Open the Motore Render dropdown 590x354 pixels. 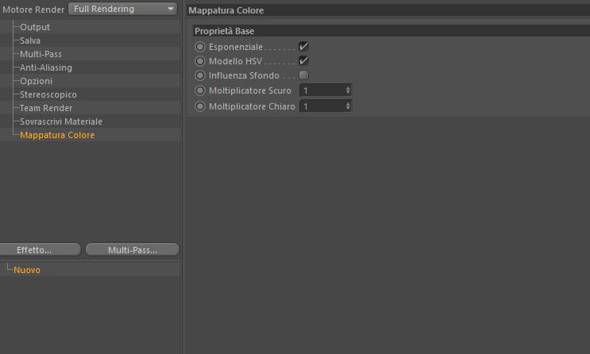pos(122,9)
